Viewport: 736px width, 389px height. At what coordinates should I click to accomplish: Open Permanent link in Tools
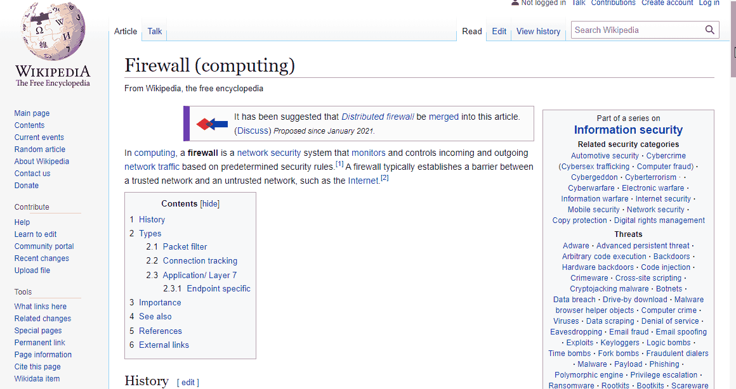[40, 343]
